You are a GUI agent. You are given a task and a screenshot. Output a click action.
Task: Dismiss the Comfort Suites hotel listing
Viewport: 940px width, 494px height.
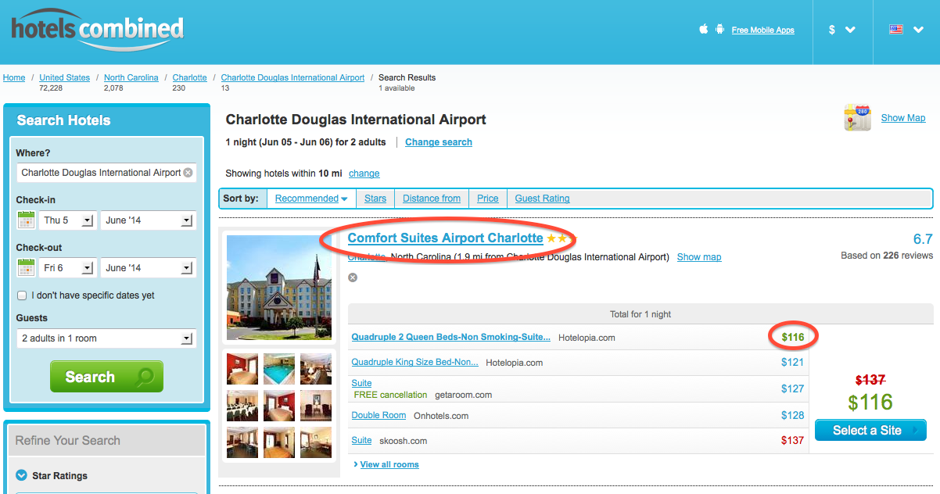coord(353,277)
